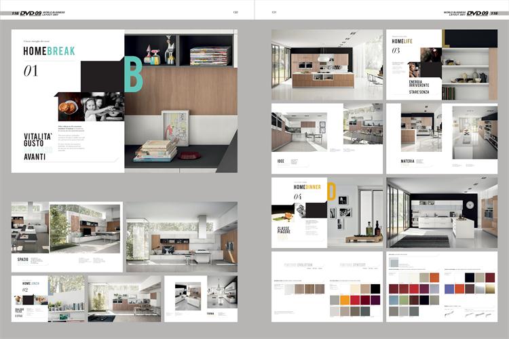Screen dimensions: 509x339
Task: Click the large teal letter B
Action: 133,75
